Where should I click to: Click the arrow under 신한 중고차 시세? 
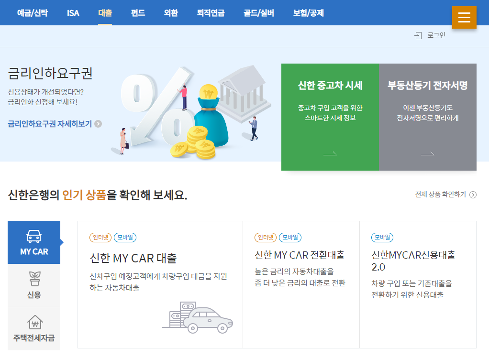(x=330, y=153)
